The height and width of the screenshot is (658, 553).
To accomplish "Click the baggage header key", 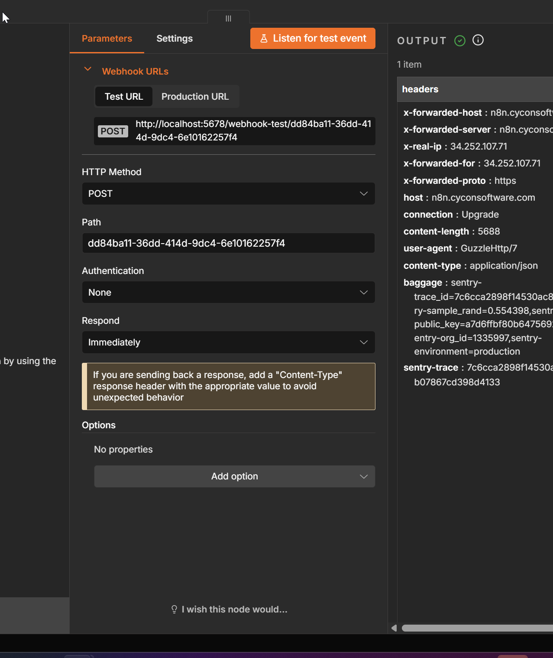I will [x=423, y=283].
